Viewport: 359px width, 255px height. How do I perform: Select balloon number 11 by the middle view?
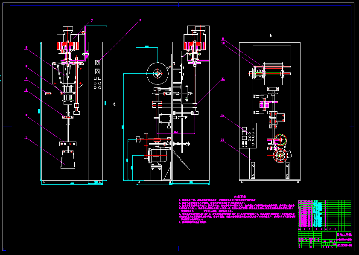pyautogui.click(x=223, y=79)
